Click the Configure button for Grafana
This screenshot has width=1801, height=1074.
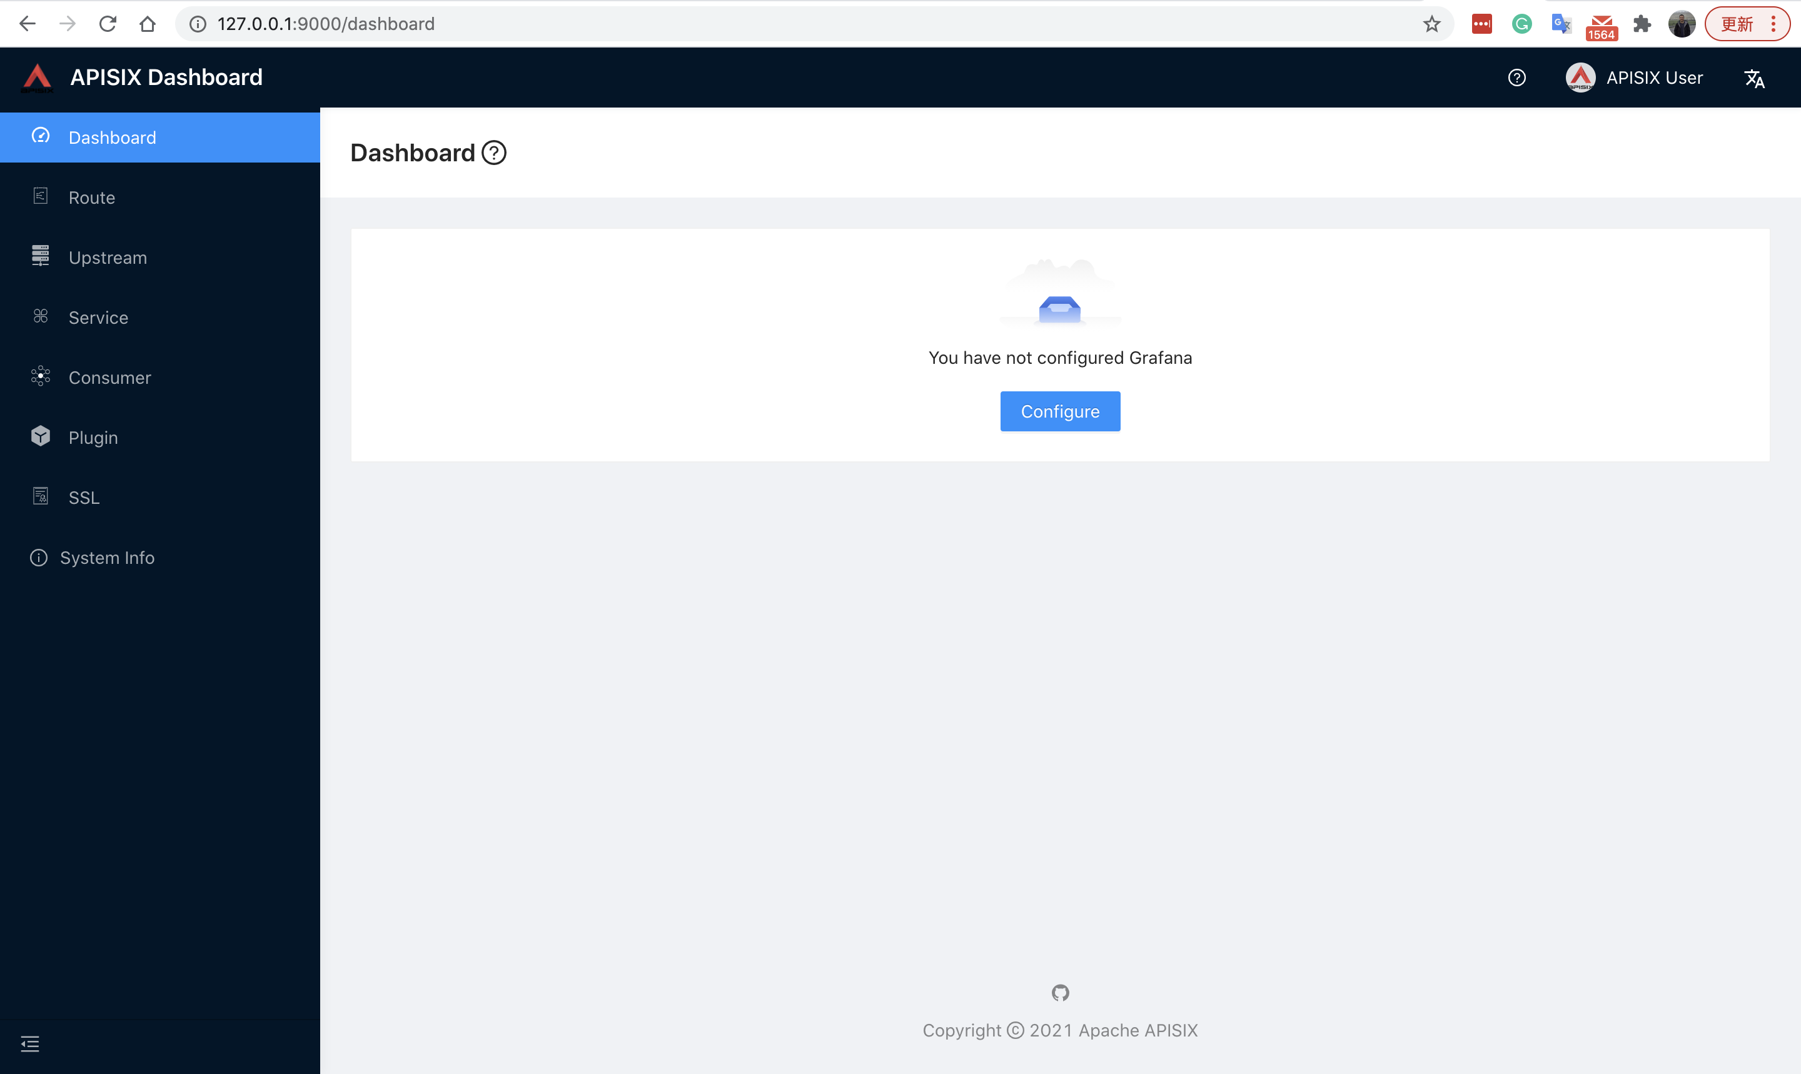click(x=1061, y=411)
